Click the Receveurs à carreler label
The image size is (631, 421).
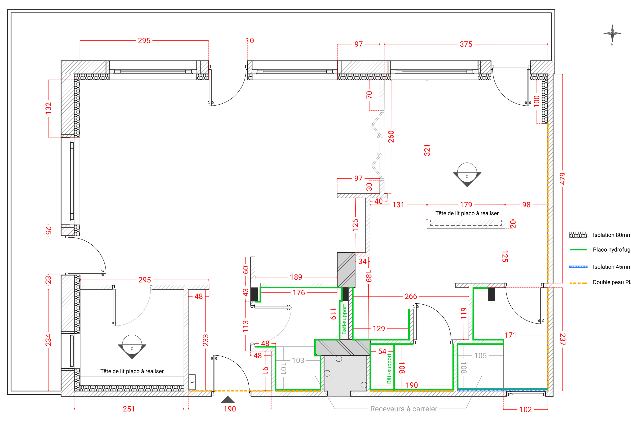(x=404, y=409)
